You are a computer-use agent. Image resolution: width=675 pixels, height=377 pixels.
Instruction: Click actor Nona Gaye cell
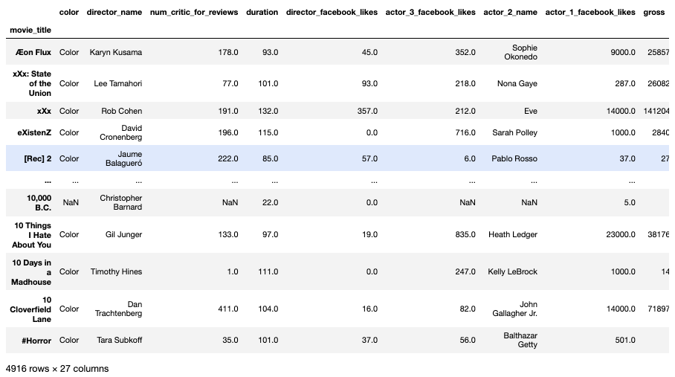point(517,83)
